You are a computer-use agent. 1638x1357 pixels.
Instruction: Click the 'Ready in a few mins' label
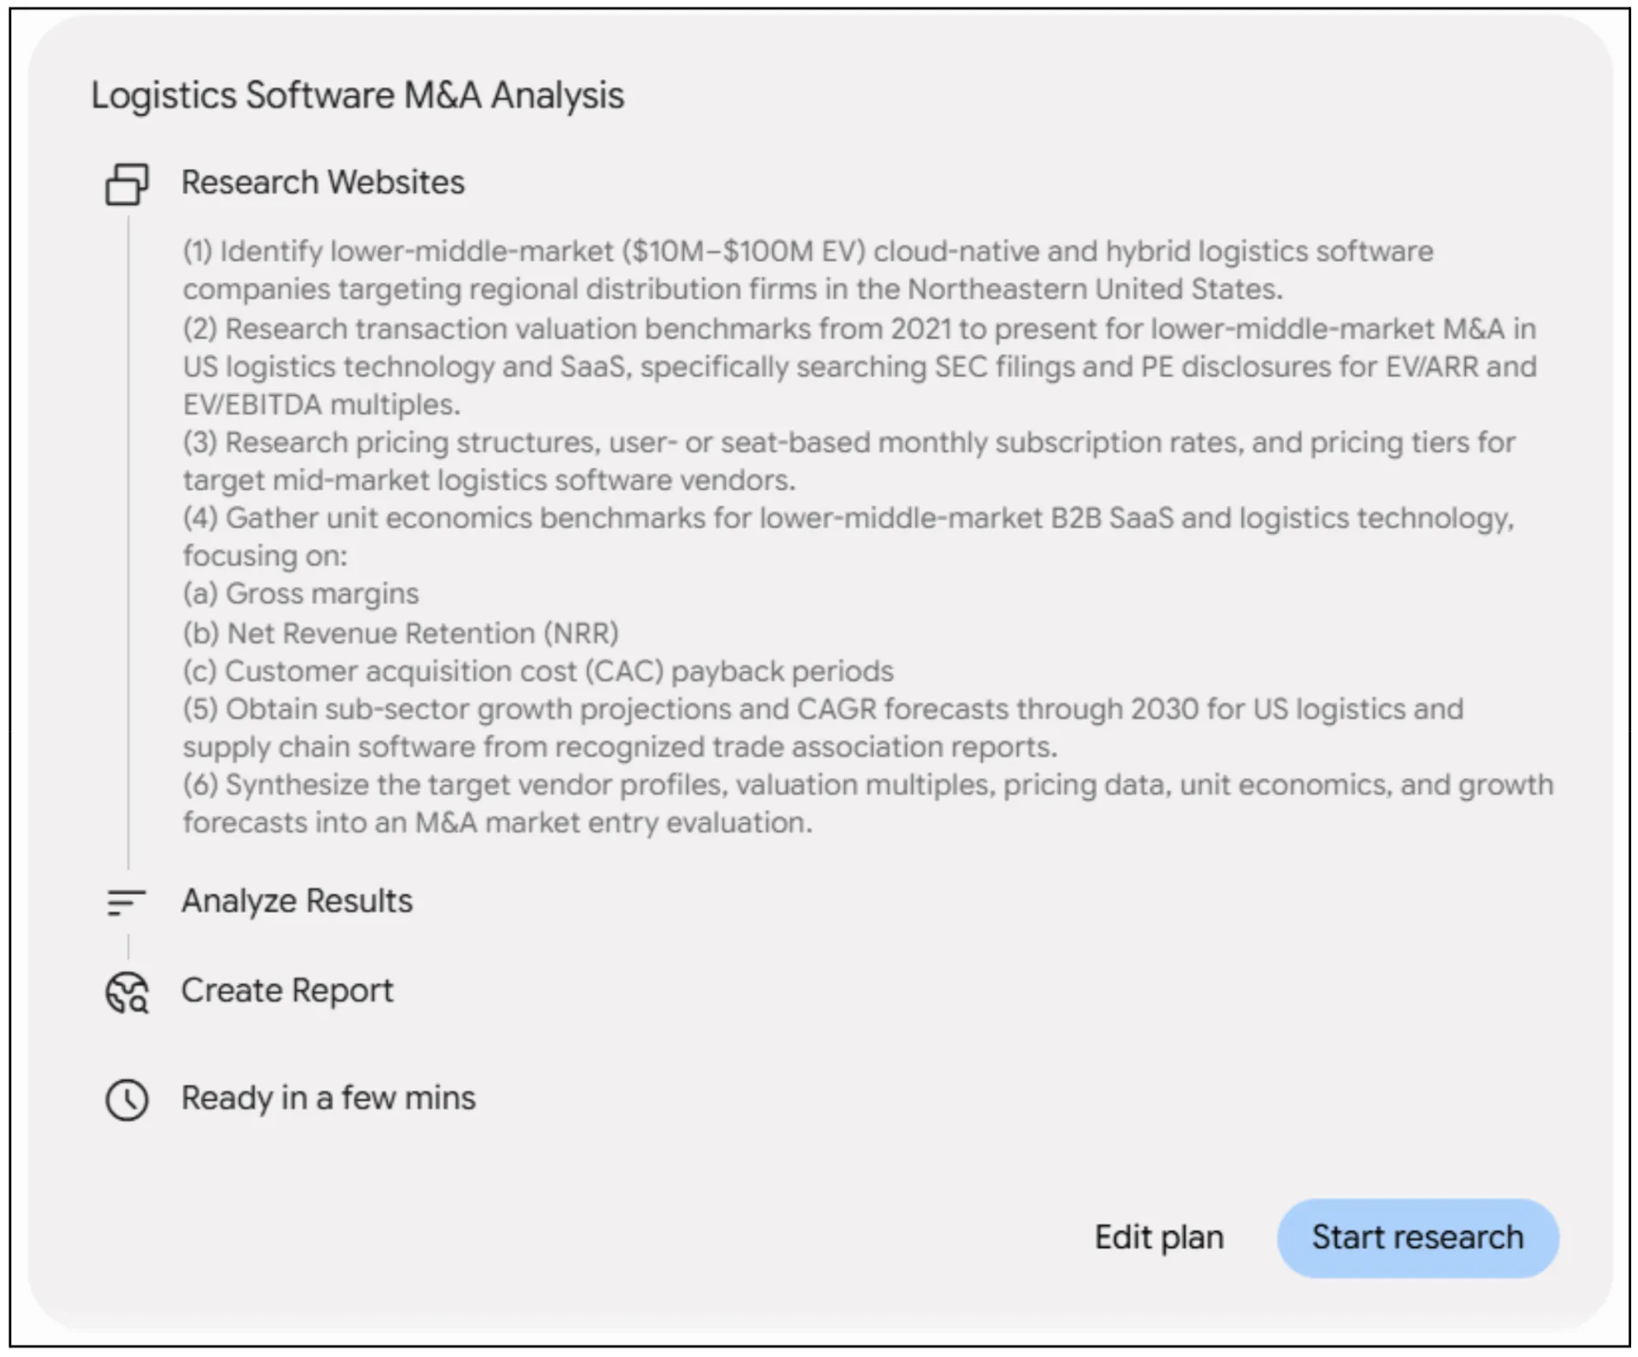[328, 1098]
